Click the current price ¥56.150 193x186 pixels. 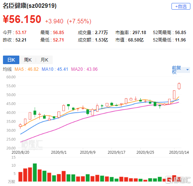tap(22, 19)
